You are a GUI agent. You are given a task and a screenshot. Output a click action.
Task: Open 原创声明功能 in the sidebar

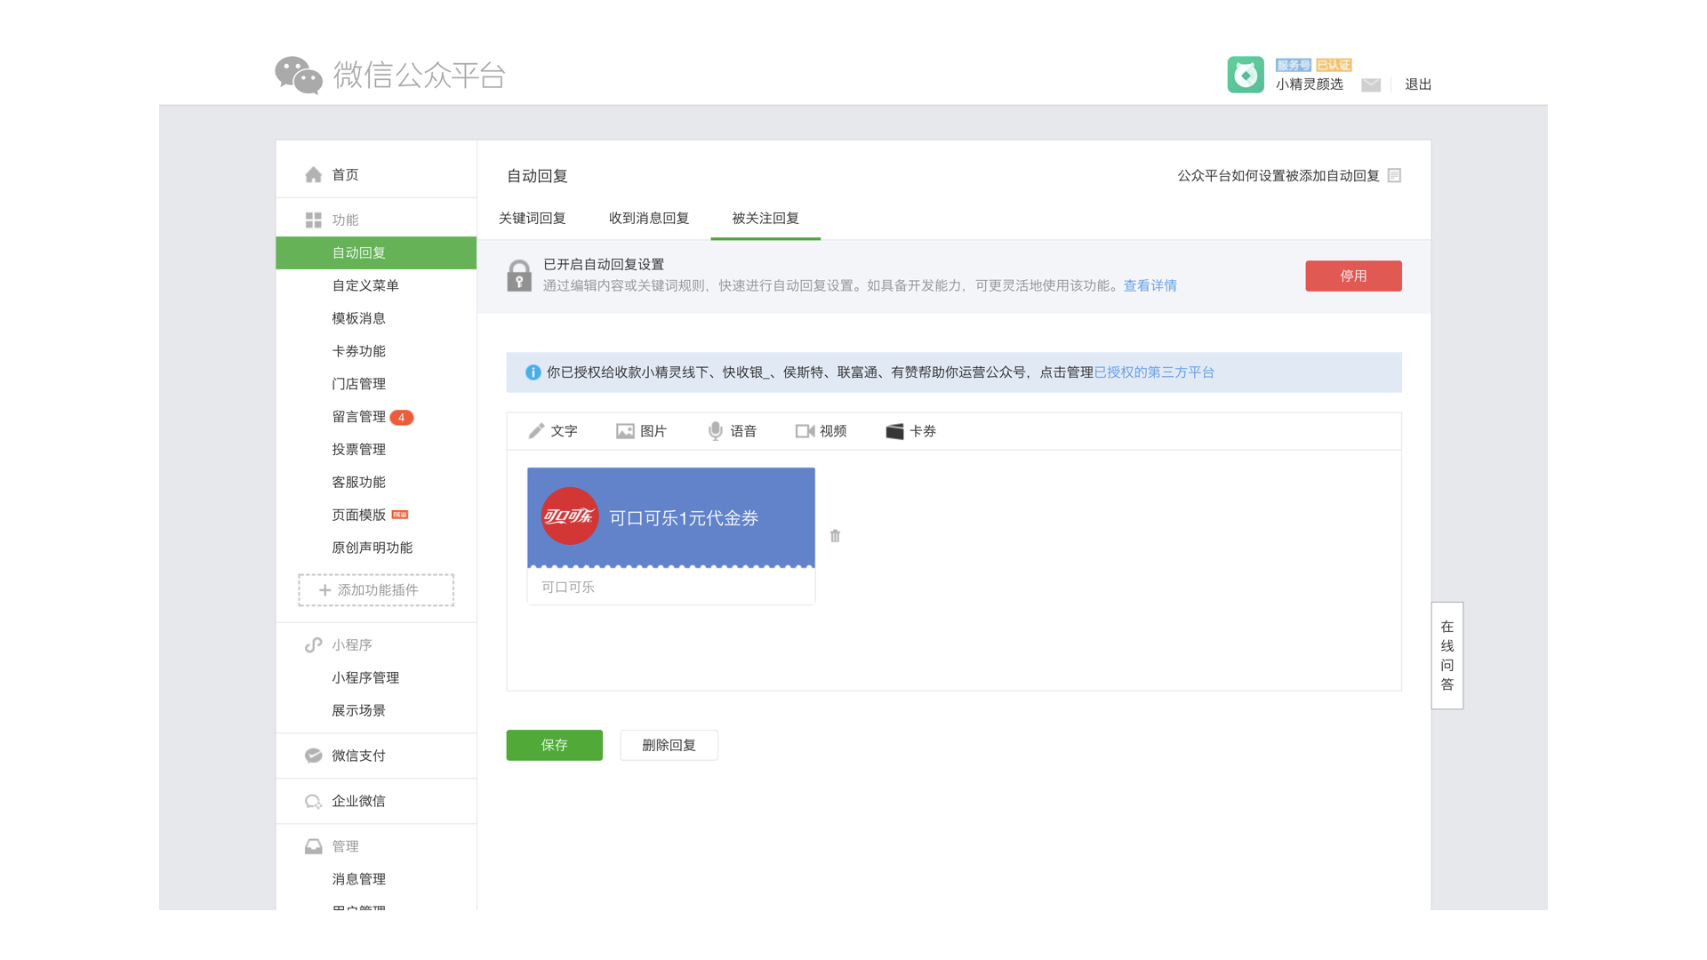click(372, 548)
